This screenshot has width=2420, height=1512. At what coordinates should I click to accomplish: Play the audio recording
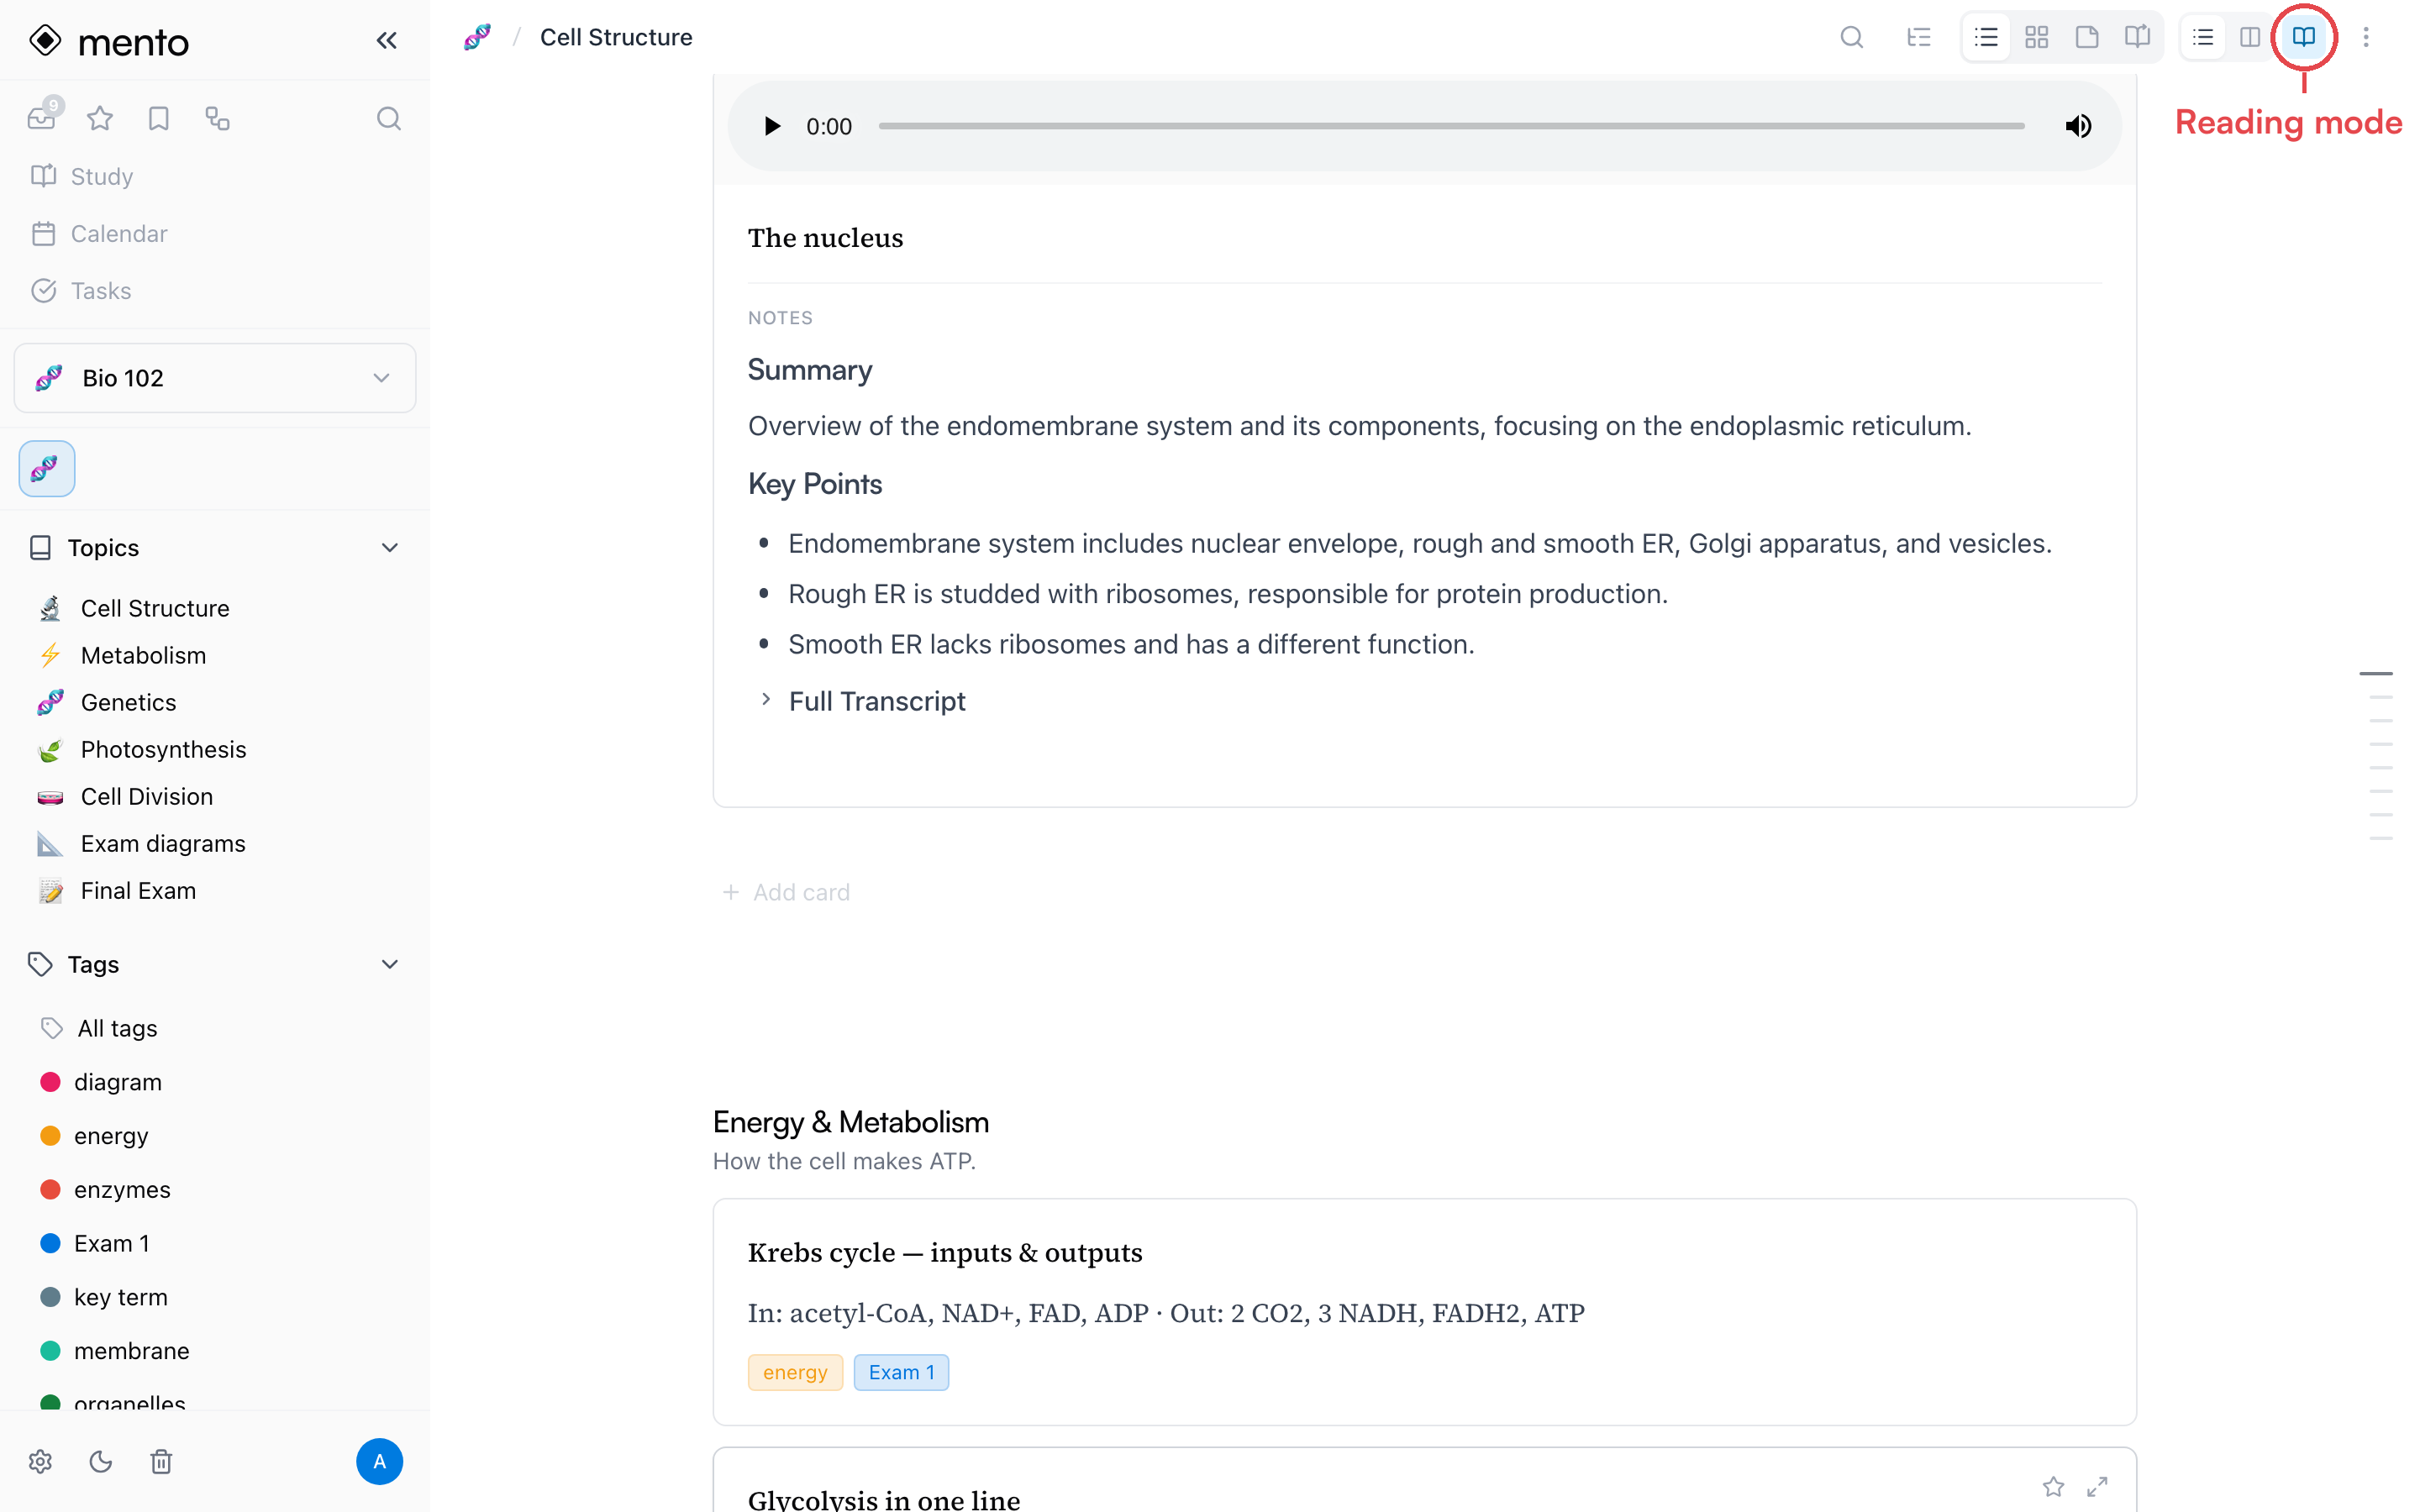point(771,126)
